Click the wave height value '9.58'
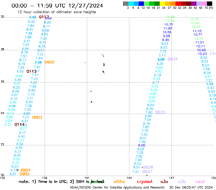216x190 pixels. tap(166, 36)
